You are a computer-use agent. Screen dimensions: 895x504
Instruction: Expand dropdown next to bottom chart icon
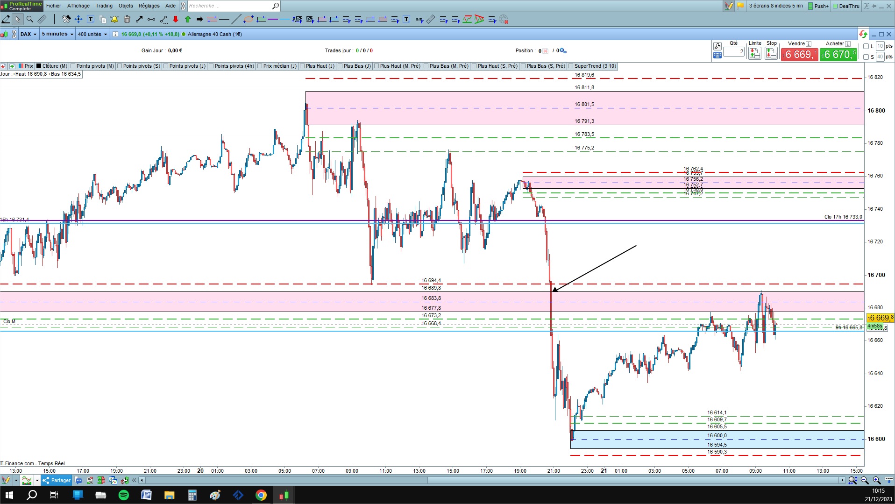[x=37, y=480]
